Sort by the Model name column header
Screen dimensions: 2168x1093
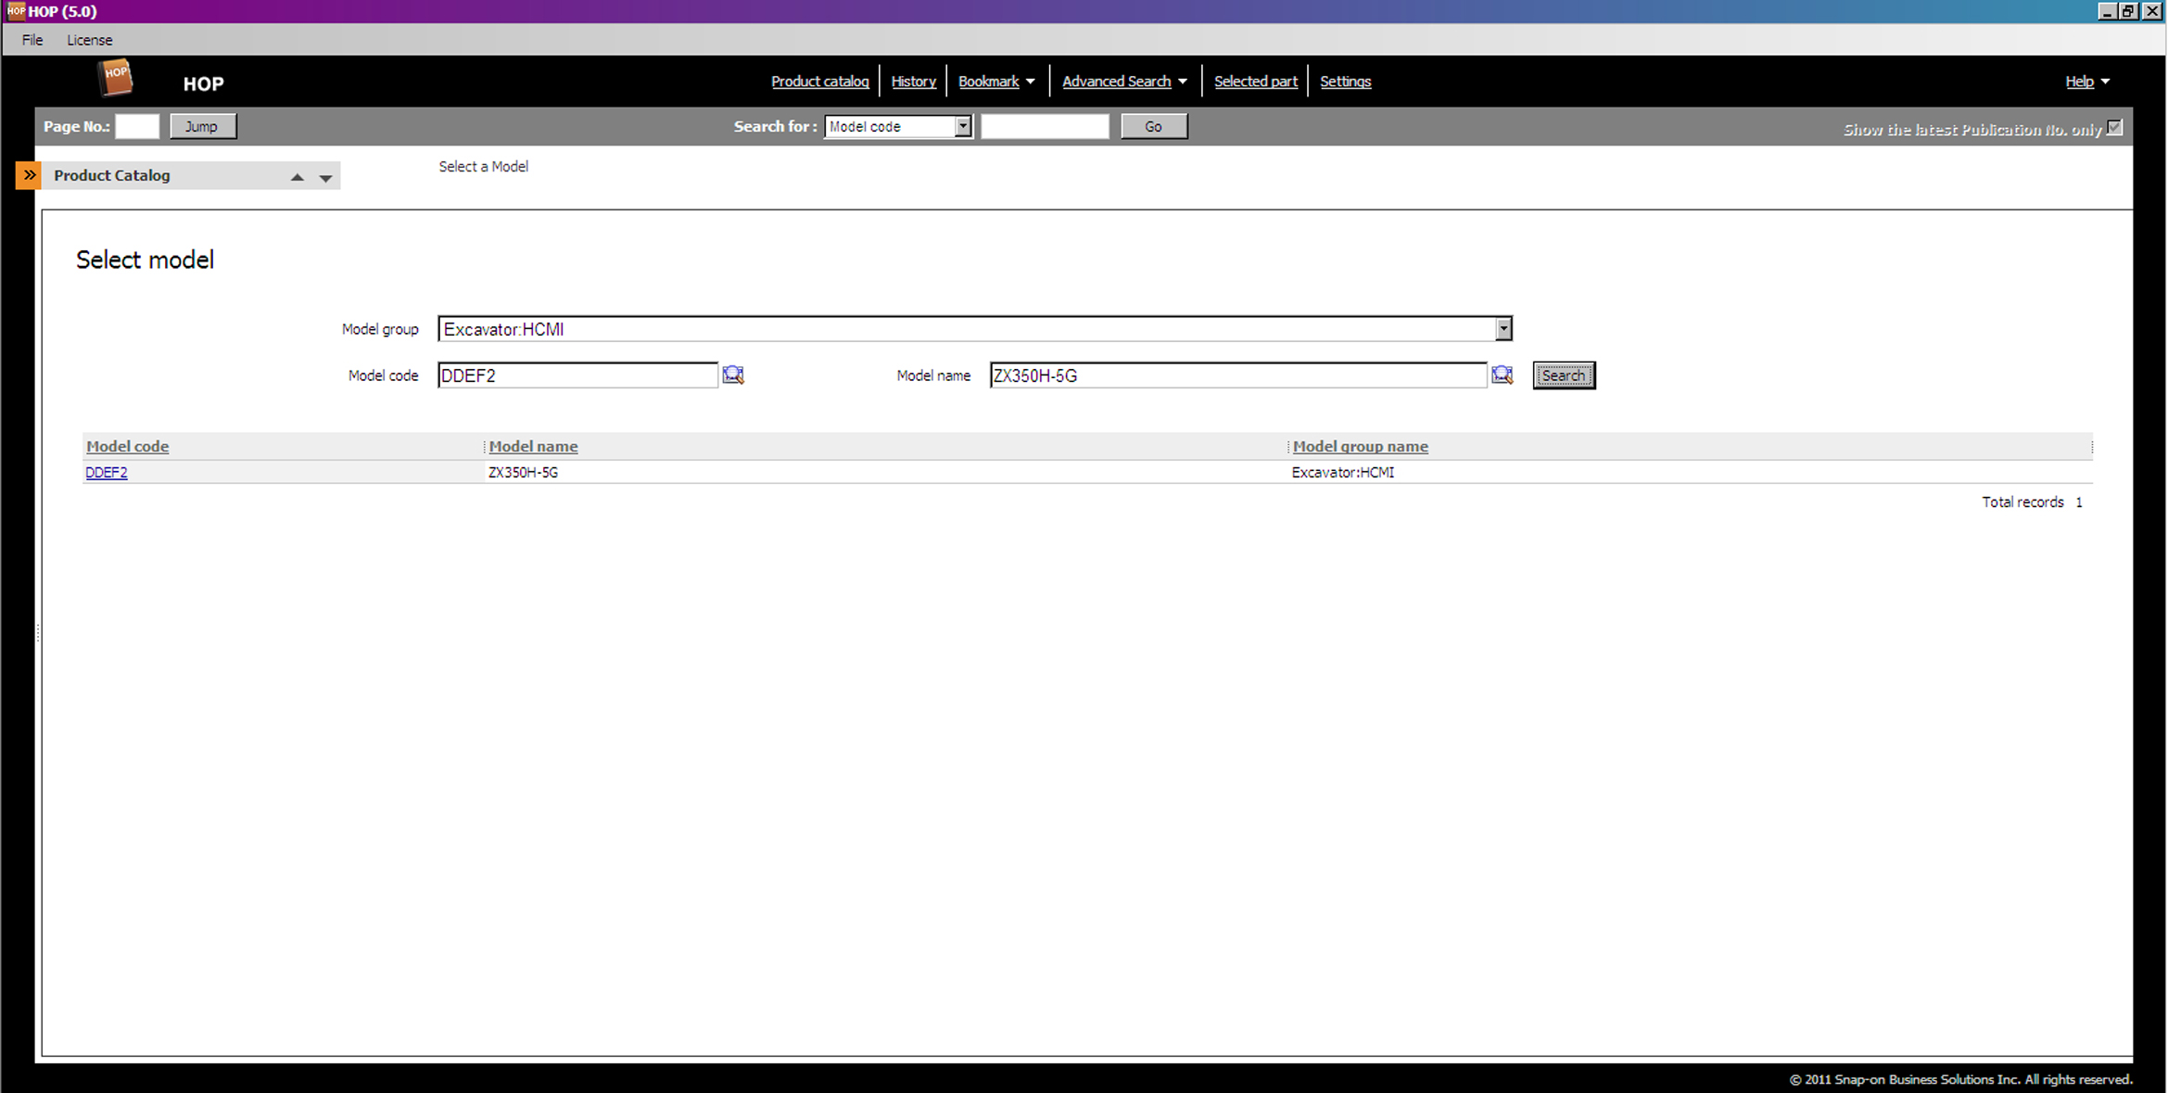[x=533, y=446]
